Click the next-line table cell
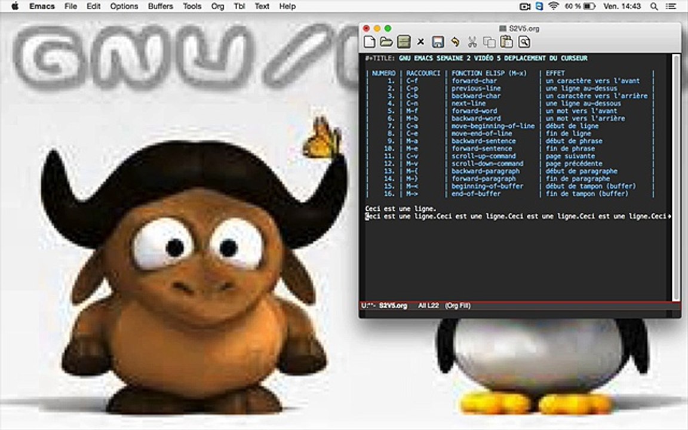The image size is (688, 430). click(x=469, y=103)
